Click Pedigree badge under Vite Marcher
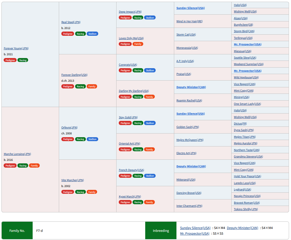The image size is (291, 240). pyautogui.click(x=68, y=192)
